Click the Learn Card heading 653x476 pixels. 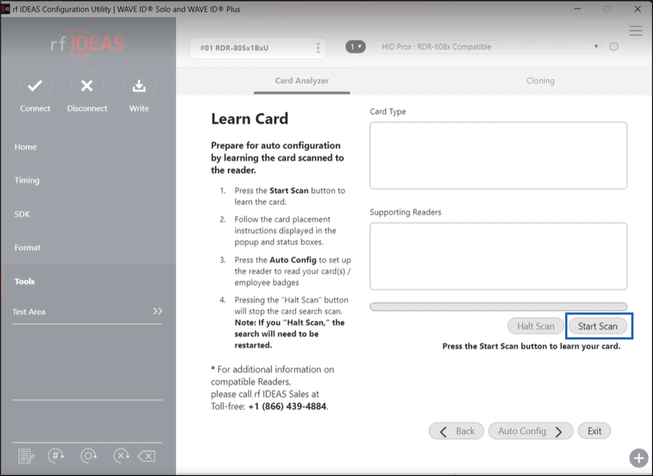(250, 119)
